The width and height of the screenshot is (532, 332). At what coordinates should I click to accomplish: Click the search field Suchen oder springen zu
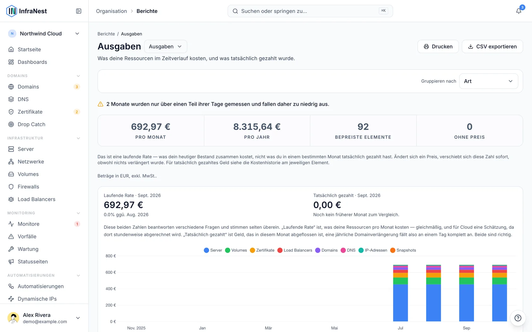[310, 11]
